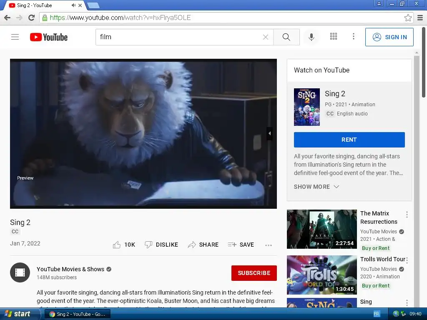Viewport: 427px width, 320px height.
Task: Reload the current page
Action: 31,17
